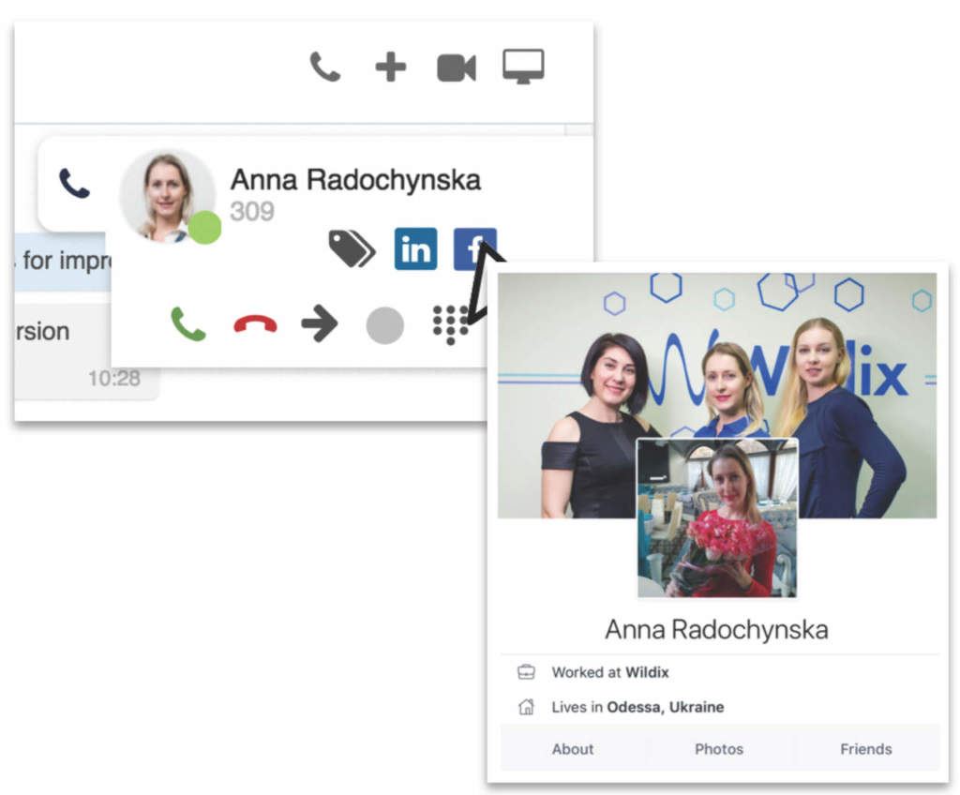Click the briefcase work icon
The height and width of the screenshot is (795, 960).
tap(526, 672)
